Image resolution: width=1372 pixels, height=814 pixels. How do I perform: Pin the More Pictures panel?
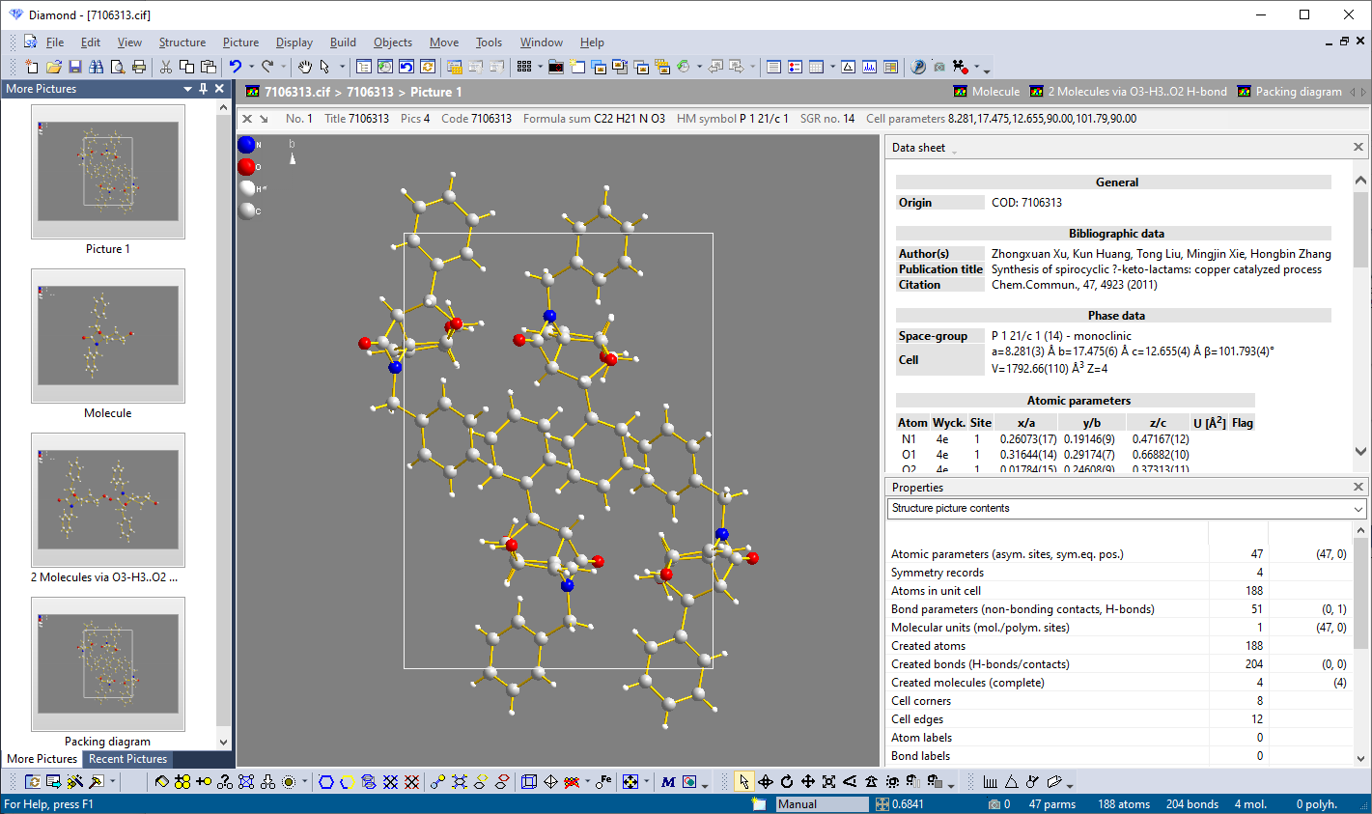click(x=204, y=88)
